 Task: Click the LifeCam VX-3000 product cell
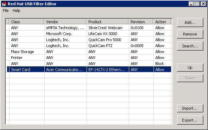pyautogui.click(x=108, y=34)
